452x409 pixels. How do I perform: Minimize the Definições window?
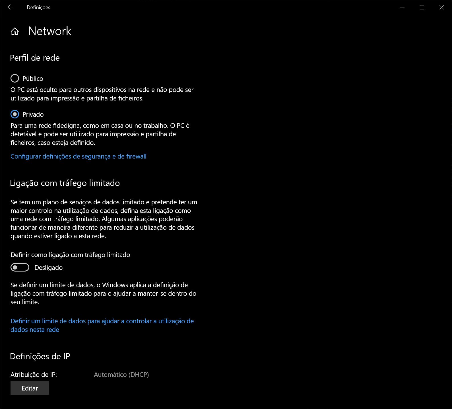[x=402, y=7]
